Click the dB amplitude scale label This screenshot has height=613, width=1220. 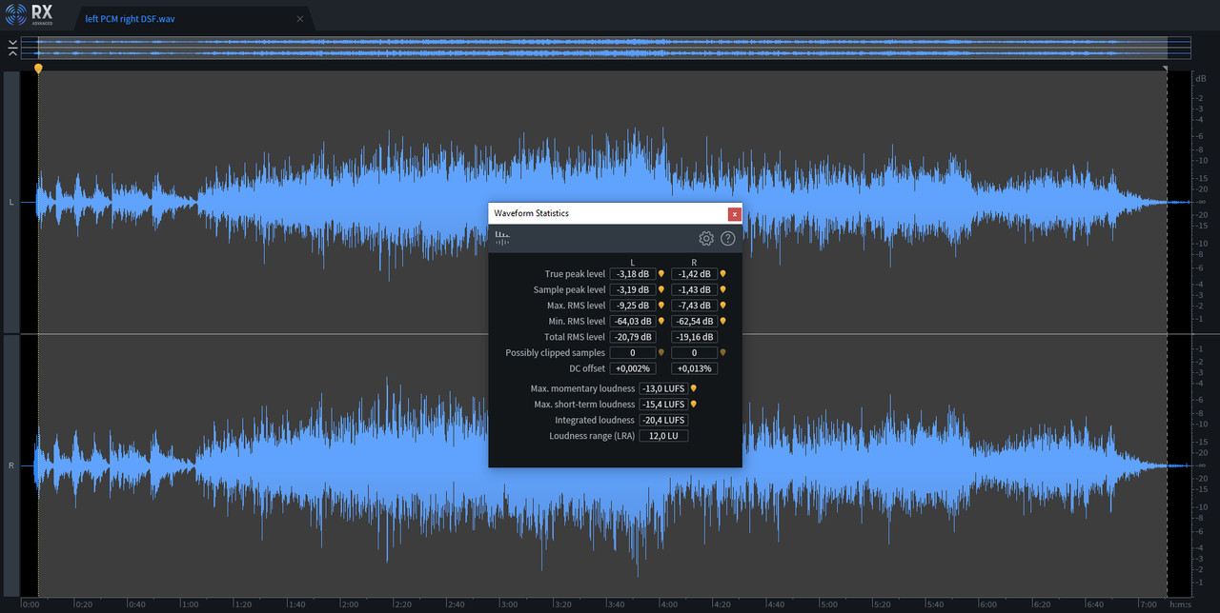(1201, 78)
